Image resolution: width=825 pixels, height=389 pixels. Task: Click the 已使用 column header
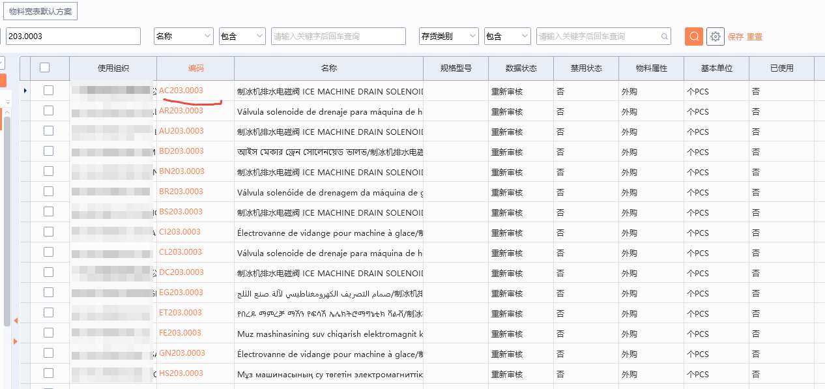click(781, 68)
